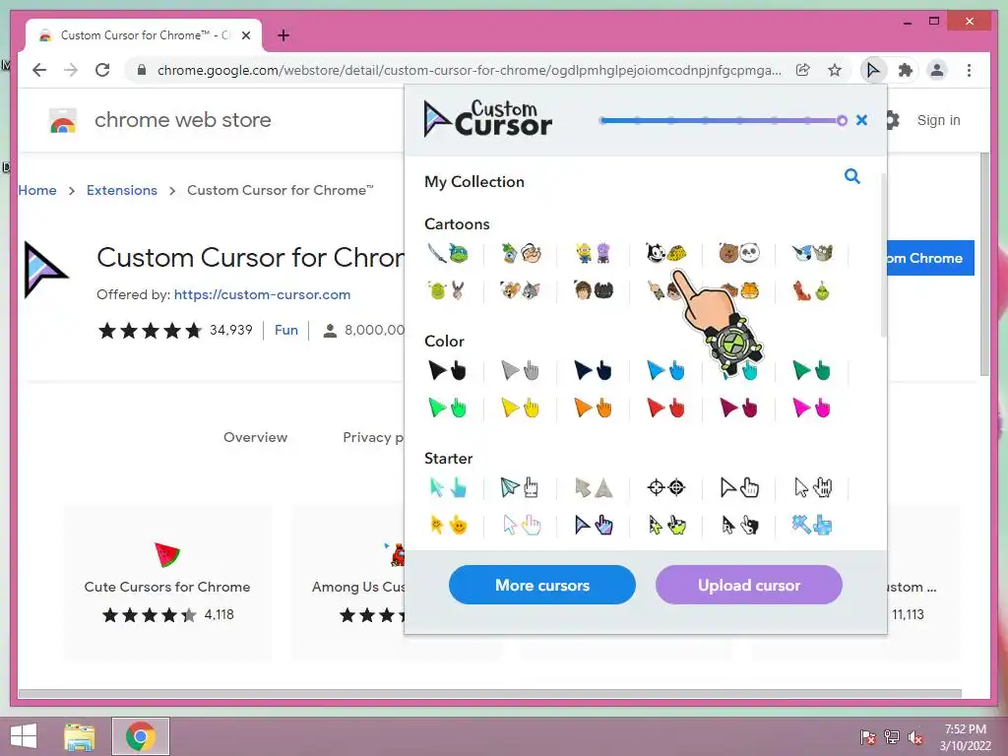Open the Windows Start menu
The height and width of the screenshot is (756, 1008).
pos(24,736)
